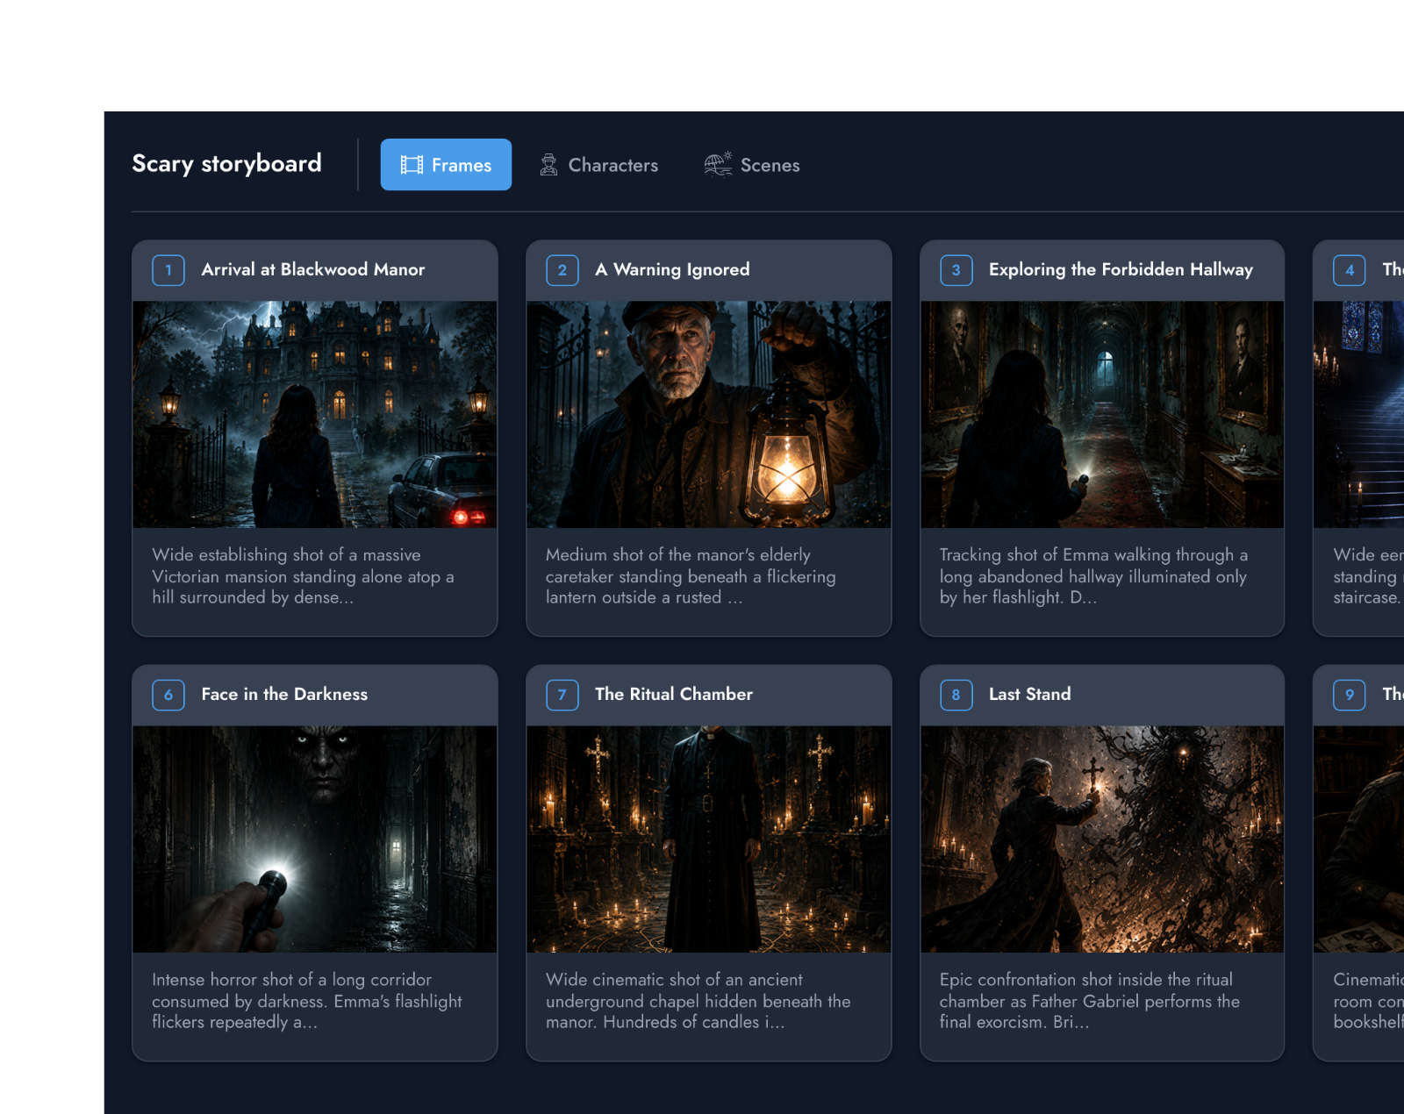The image size is (1404, 1114).
Task: Click the Scenes landscape icon
Action: coord(718,164)
